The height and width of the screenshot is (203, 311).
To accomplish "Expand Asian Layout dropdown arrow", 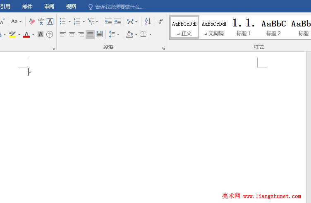I will coord(136,21).
